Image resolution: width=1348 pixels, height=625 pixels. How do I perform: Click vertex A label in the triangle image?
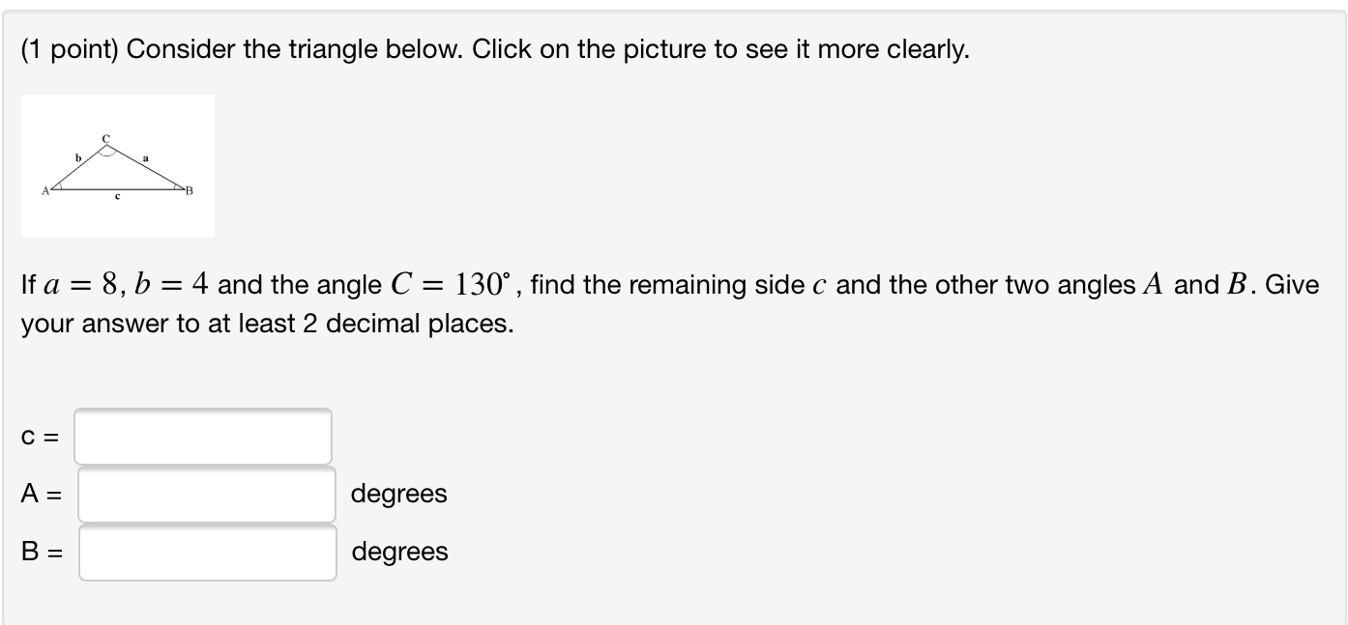[46, 190]
